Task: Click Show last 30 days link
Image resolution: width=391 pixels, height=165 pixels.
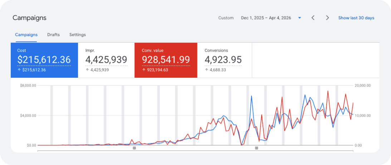Action: click(x=356, y=18)
